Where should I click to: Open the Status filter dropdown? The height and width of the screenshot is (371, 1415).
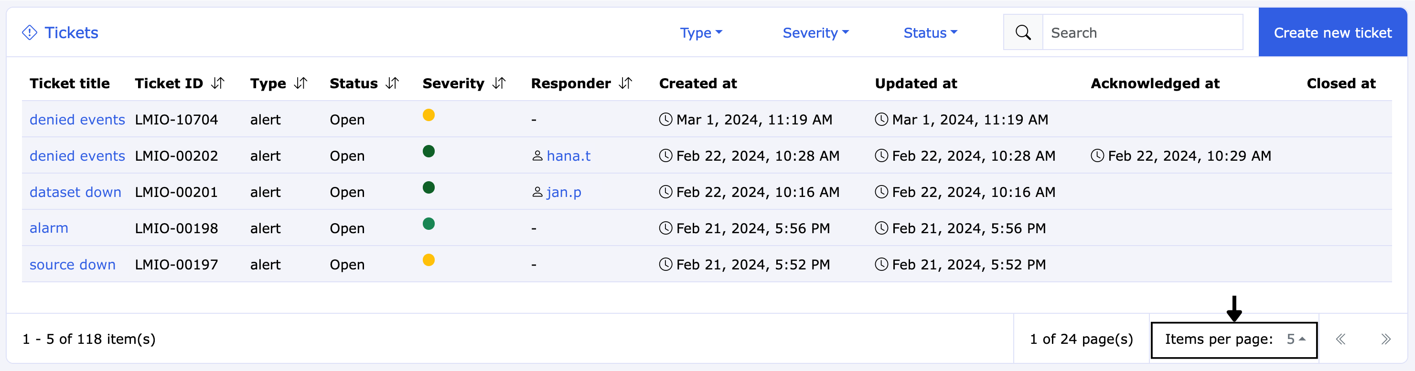click(x=931, y=33)
